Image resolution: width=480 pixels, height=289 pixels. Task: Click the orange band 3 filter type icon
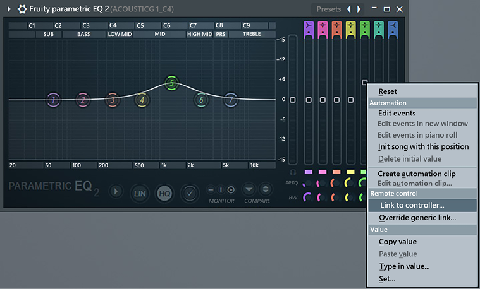pos(336,30)
